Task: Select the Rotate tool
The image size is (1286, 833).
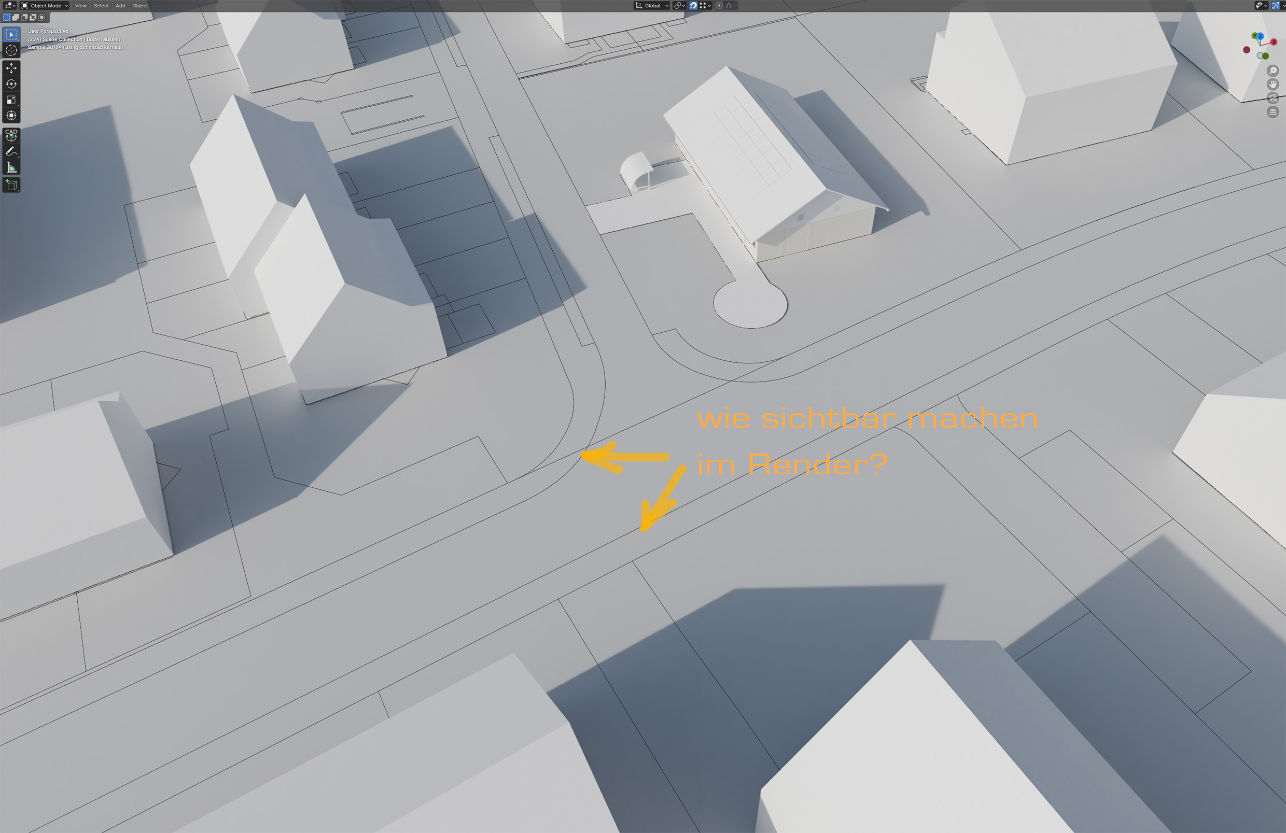Action: [x=11, y=84]
